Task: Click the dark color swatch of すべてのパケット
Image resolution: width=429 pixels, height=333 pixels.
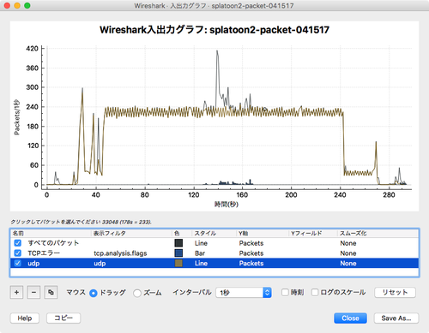Action: 178,243
